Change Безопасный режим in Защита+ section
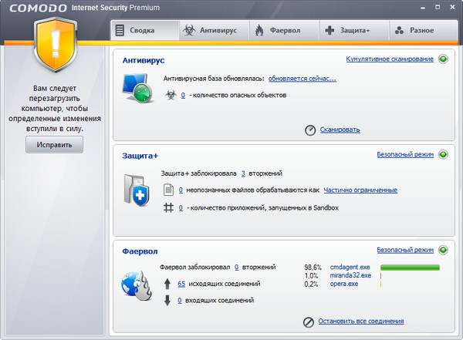Viewport: 463px width, 340px height. coord(404,154)
